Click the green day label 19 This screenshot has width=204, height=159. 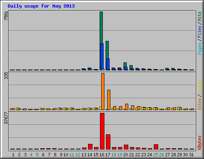pyautogui.click(x=120, y=155)
